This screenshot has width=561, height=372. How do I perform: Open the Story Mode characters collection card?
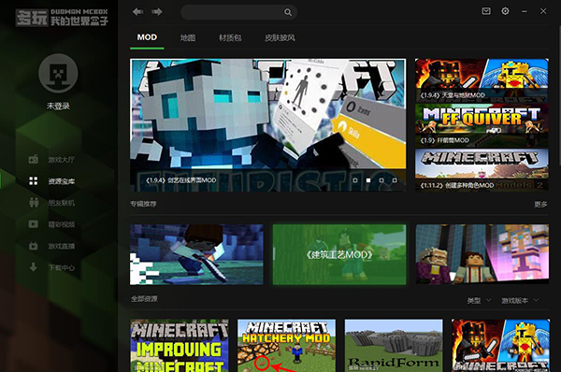(x=482, y=254)
